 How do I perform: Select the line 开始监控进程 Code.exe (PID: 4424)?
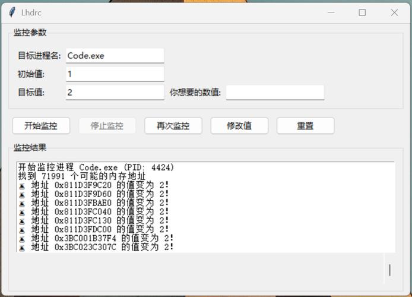96,167
